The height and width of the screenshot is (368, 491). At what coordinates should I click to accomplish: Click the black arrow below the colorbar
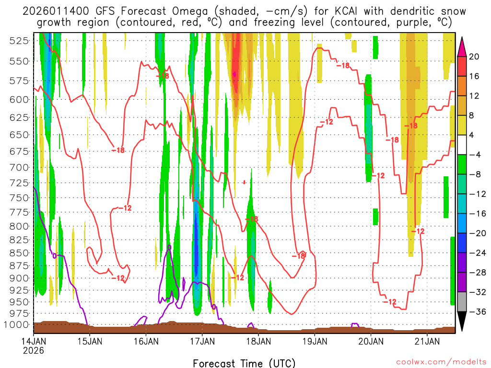tap(462, 322)
